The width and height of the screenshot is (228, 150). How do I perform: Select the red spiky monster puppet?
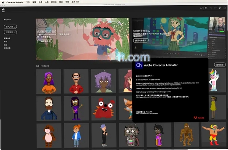point(104,108)
